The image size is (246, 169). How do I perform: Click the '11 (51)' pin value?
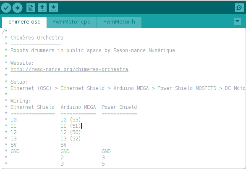pos(71,126)
